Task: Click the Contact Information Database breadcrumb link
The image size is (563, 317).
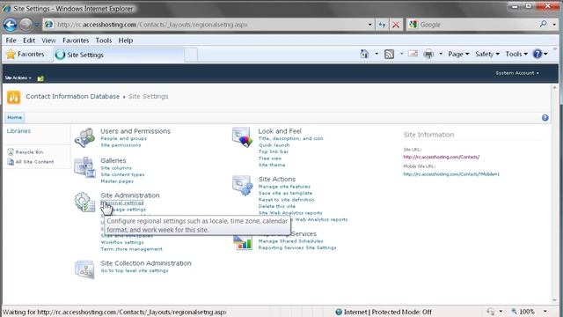Action: coord(72,96)
